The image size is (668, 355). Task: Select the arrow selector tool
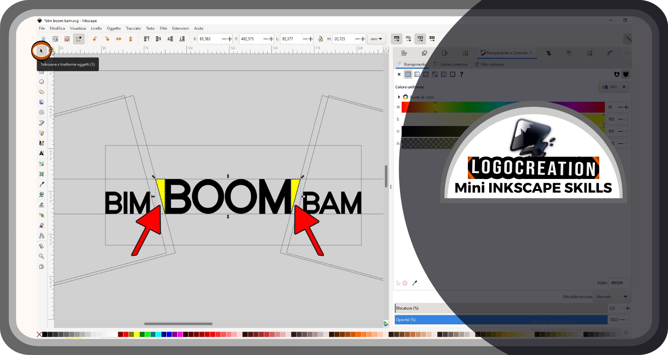tap(41, 51)
